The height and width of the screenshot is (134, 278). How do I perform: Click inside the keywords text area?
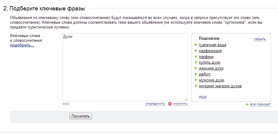pyautogui.click(x=125, y=67)
